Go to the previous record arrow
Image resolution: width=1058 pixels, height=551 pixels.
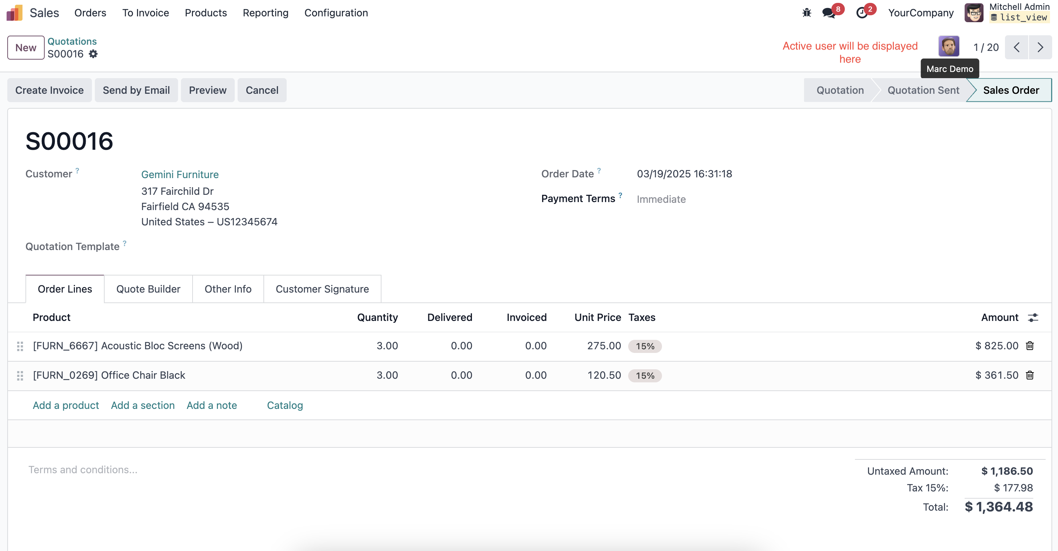1017,47
